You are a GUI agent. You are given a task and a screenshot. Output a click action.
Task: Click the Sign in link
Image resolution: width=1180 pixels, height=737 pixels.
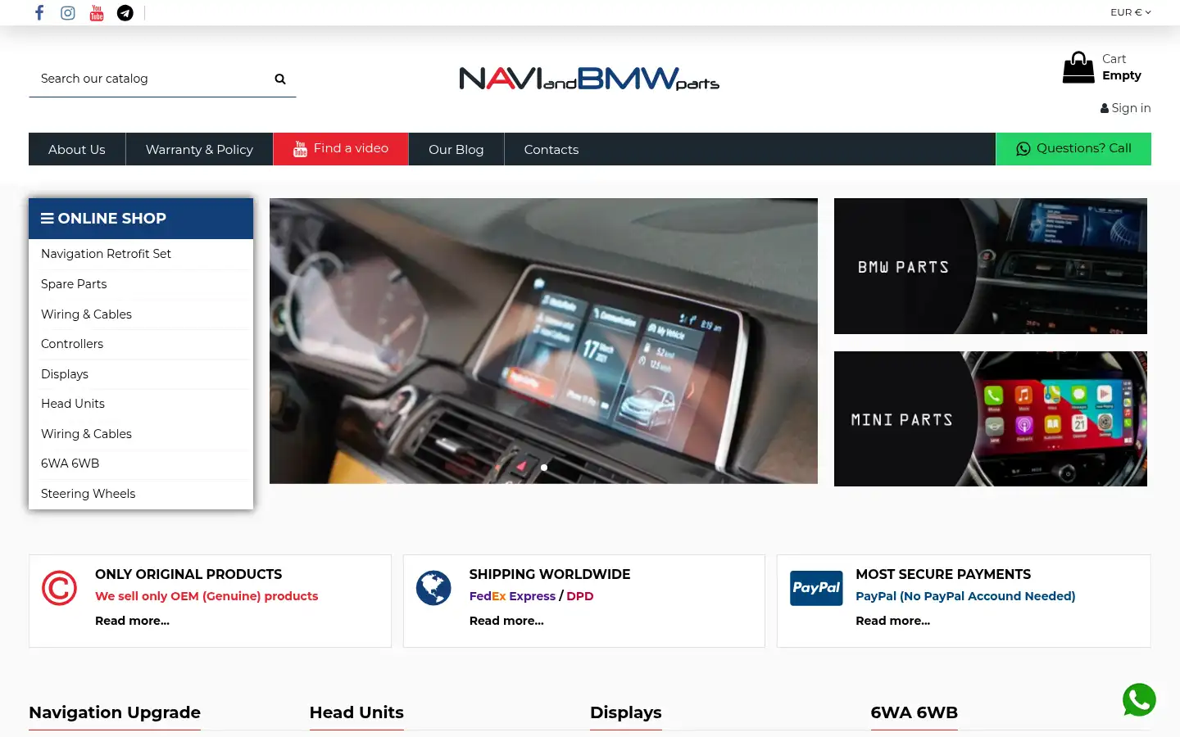click(1126, 108)
